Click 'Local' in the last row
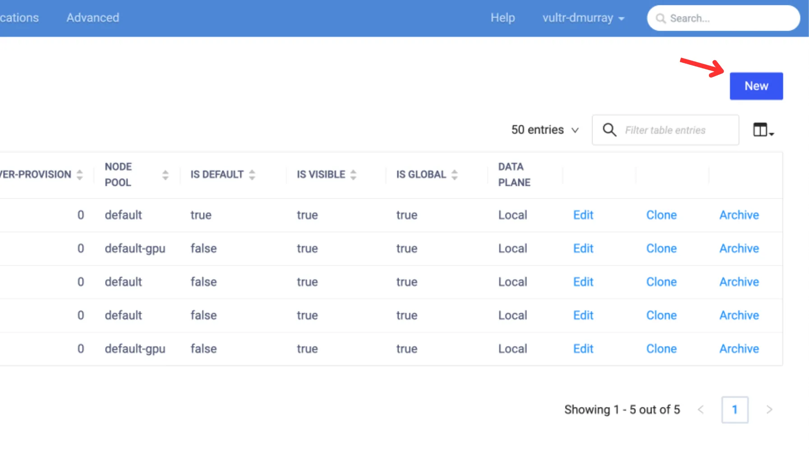This screenshot has height=458, width=809. point(513,348)
